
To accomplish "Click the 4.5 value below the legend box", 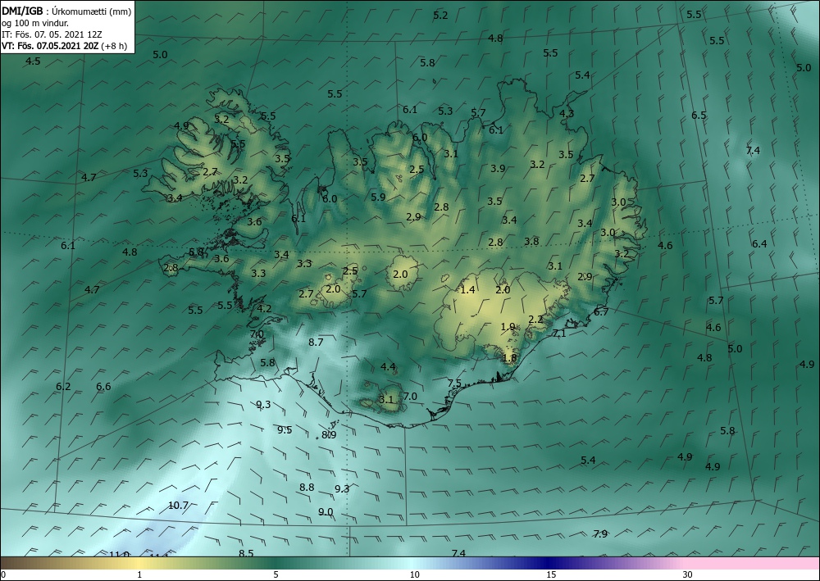I will [x=33, y=61].
